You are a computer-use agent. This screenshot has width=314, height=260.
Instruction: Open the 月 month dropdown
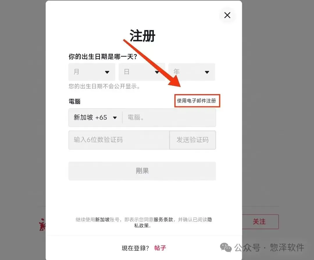click(x=92, y=72)
